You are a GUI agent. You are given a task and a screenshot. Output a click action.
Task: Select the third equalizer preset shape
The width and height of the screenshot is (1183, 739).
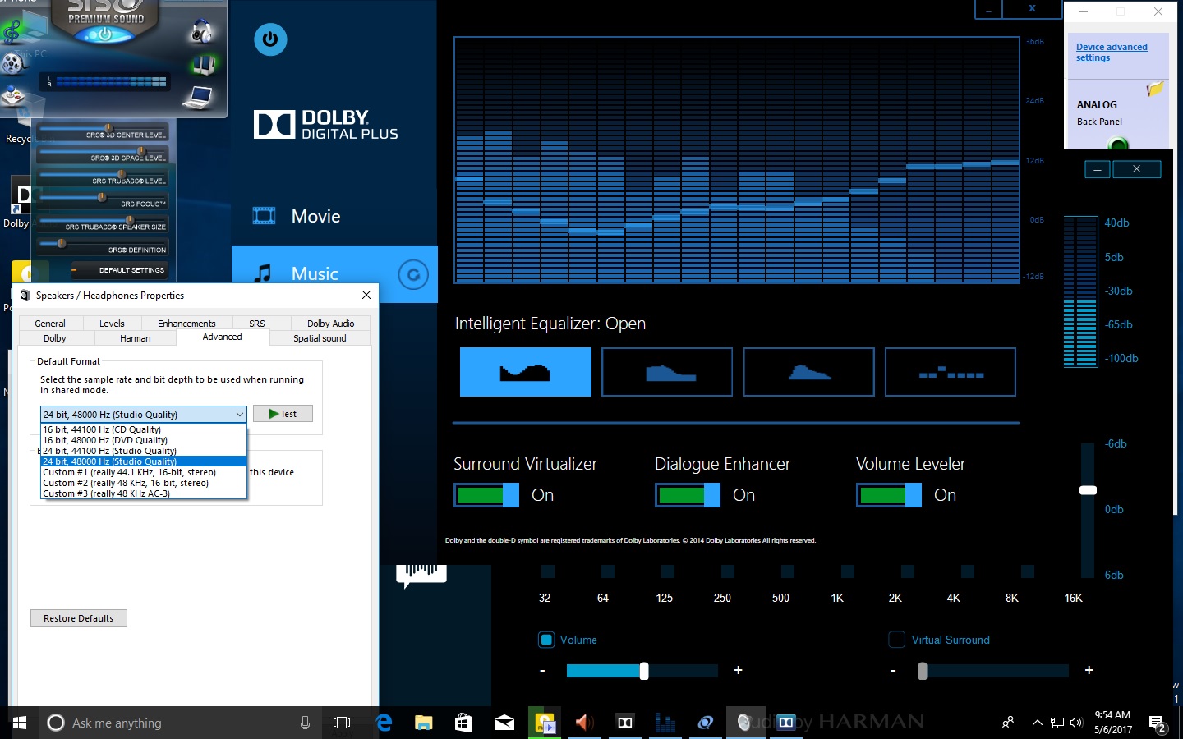coord(809,372)
